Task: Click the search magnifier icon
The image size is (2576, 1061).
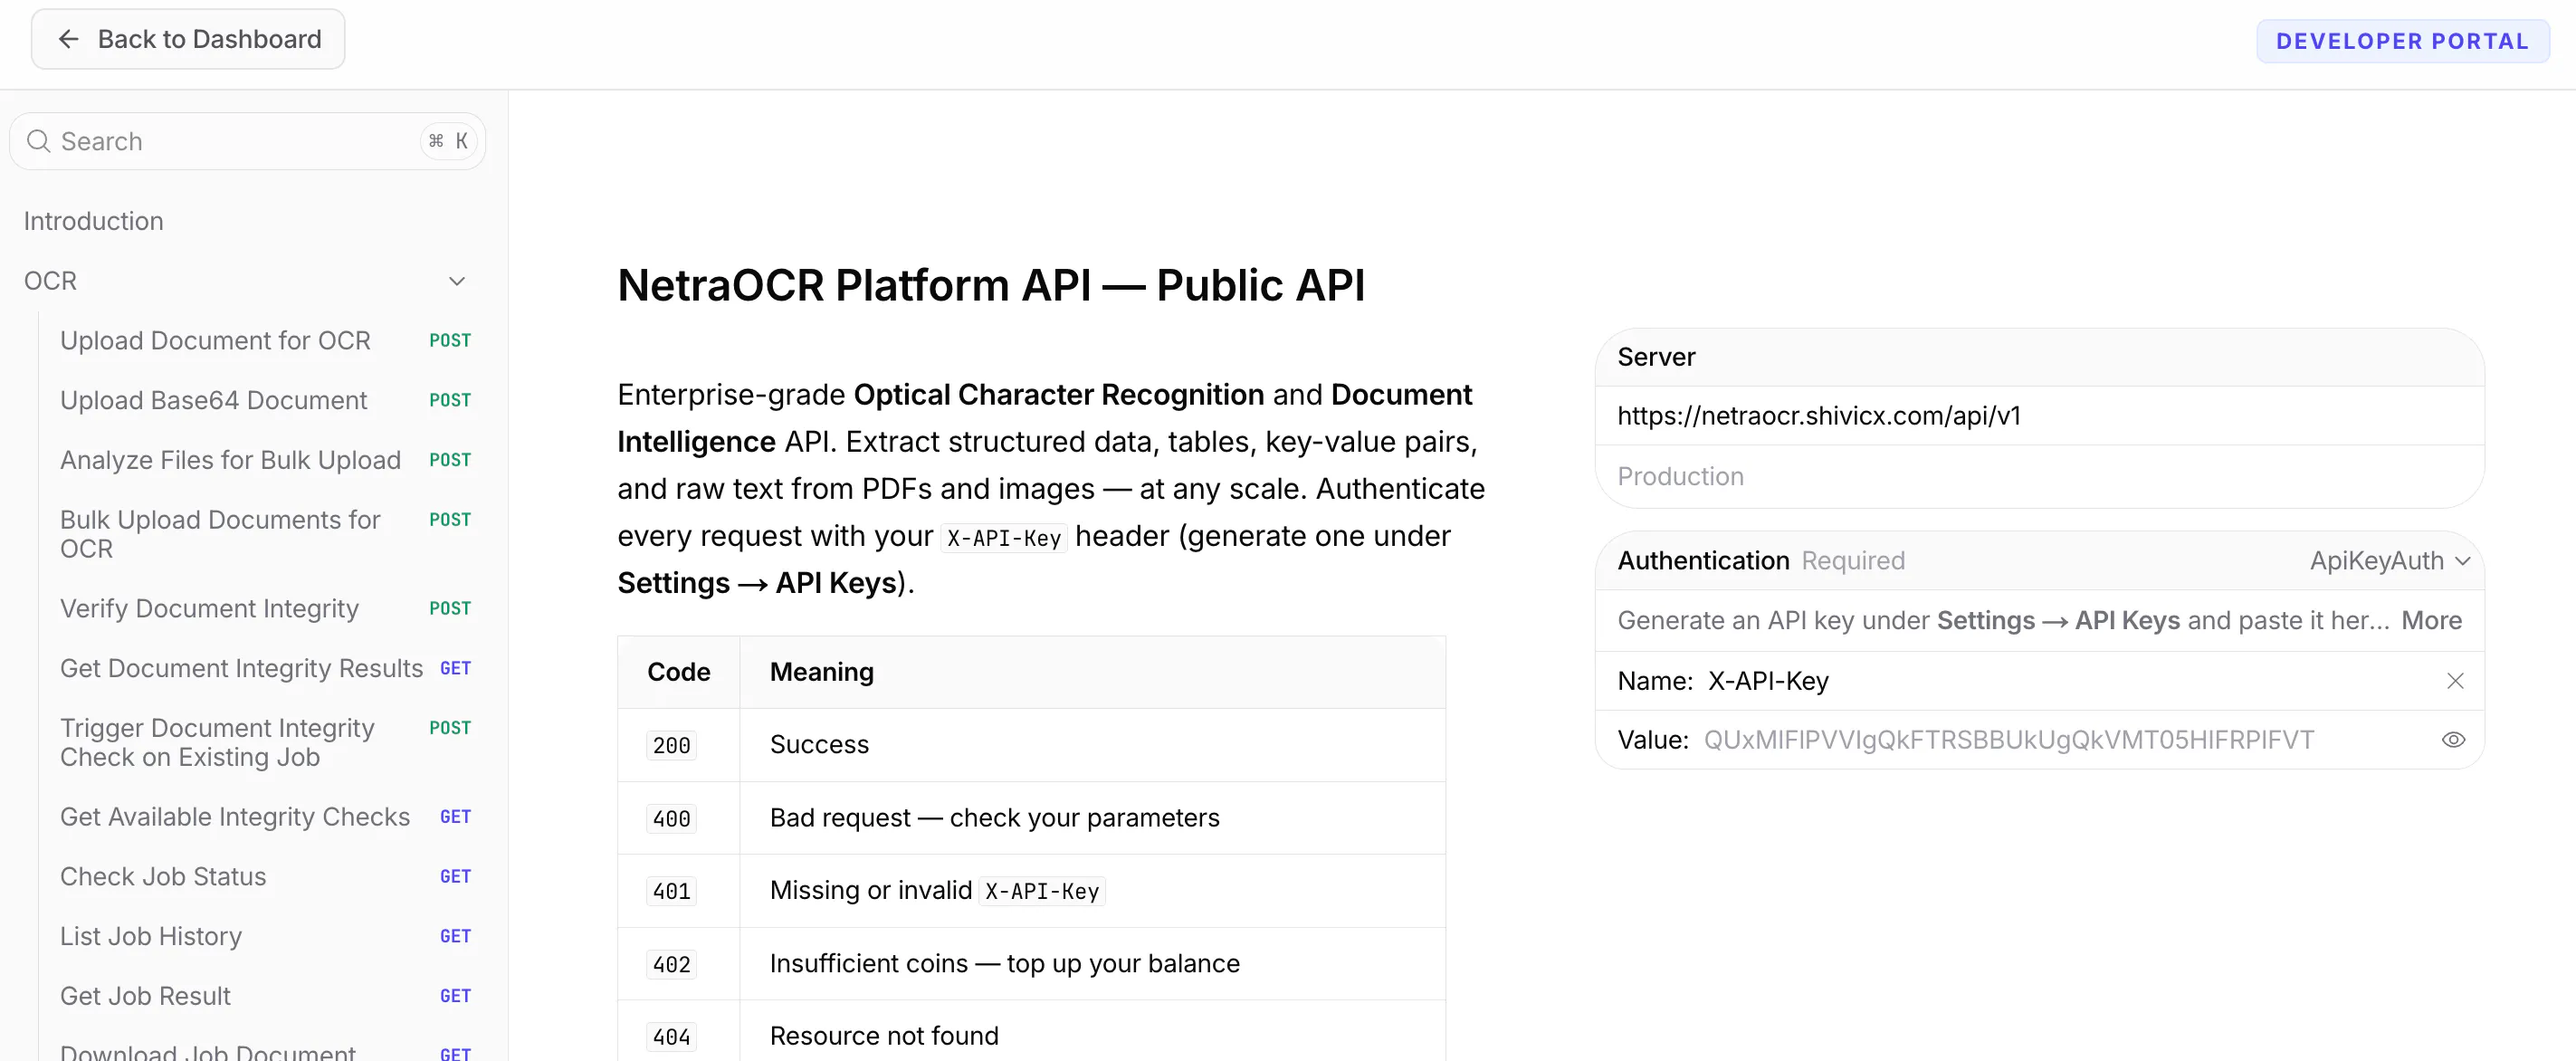Action: pyautogui.click(x=38, y=141)
